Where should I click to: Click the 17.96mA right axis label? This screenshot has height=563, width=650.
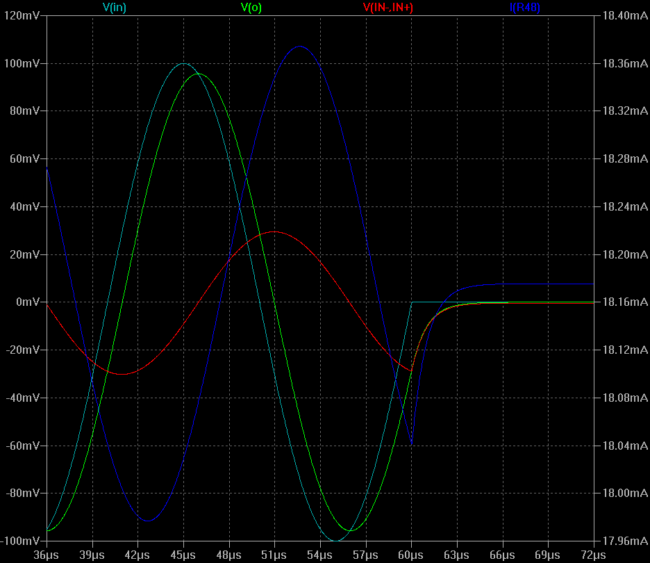click(x=625, y=541)
